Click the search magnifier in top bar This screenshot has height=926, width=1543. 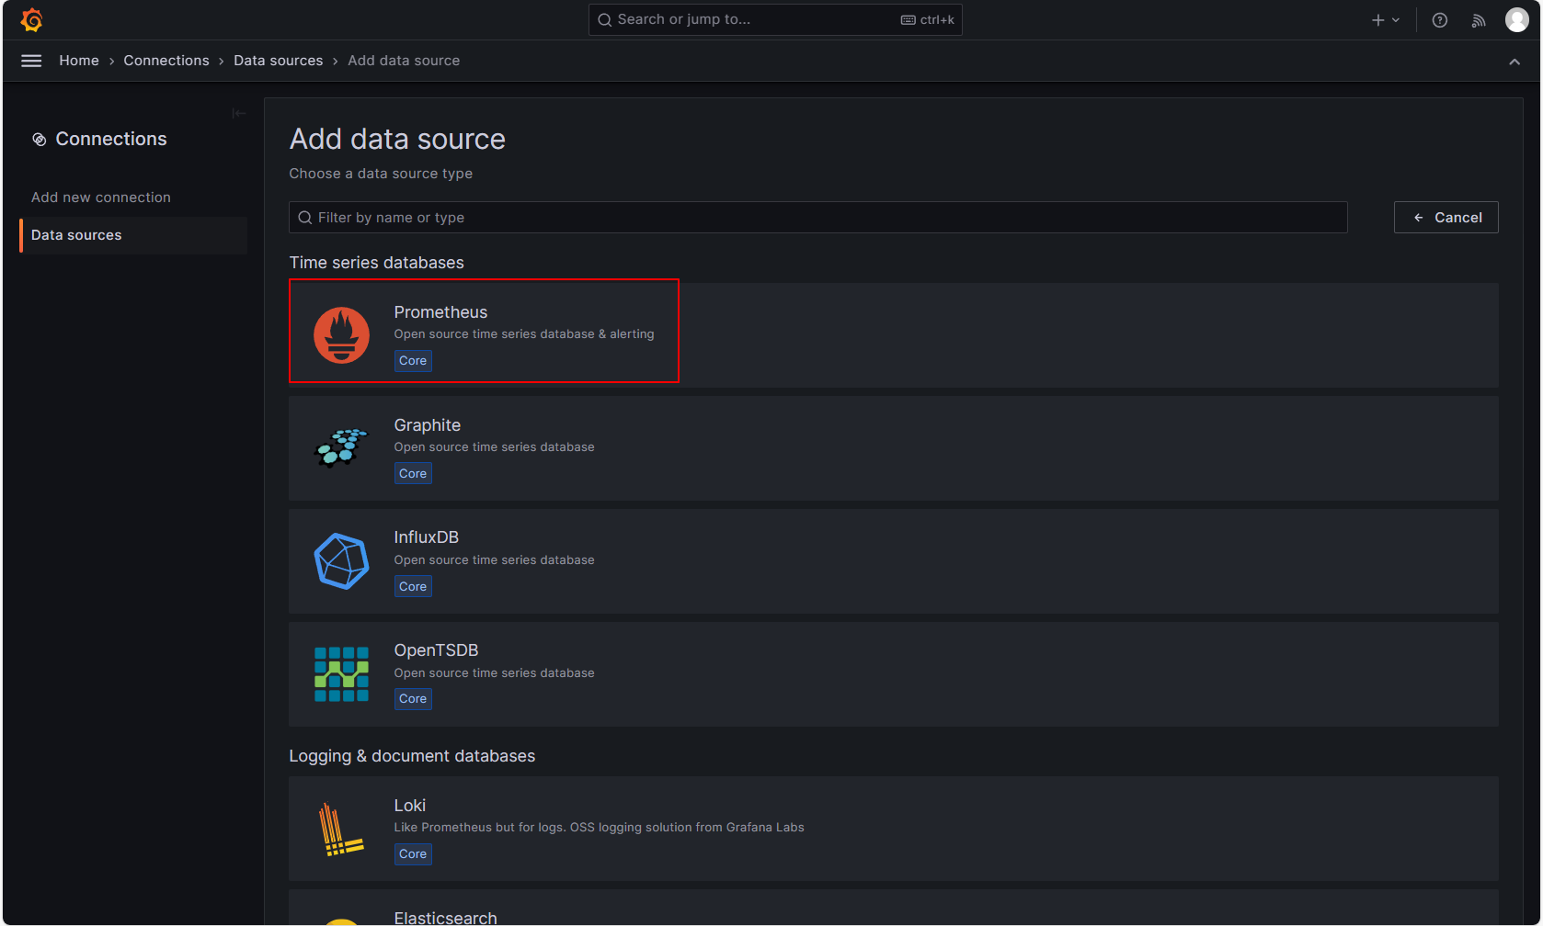pyautogui.click(x=605, y=20)
